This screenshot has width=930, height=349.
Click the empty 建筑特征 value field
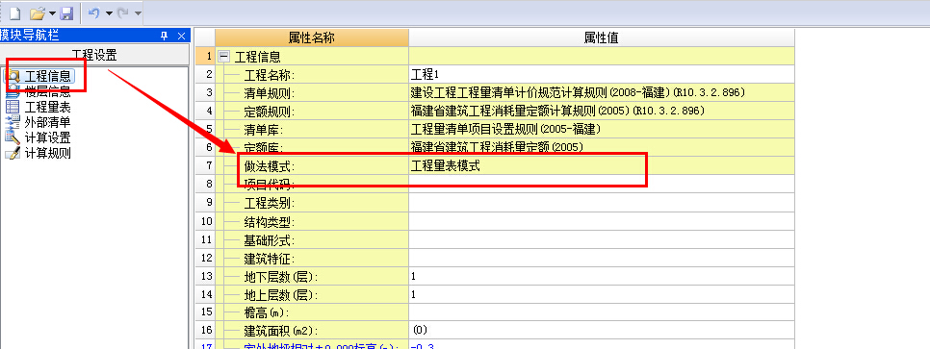[x=602, y=258]
